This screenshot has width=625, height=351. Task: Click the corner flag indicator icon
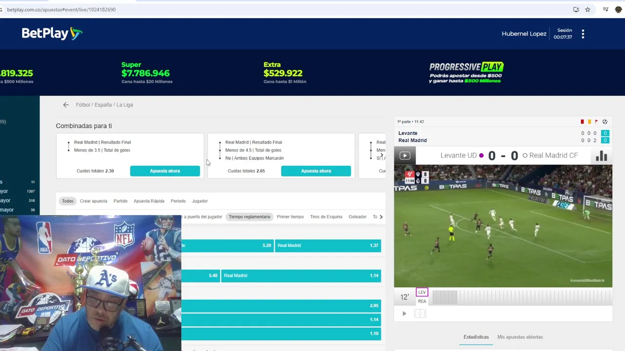(596, 122)
